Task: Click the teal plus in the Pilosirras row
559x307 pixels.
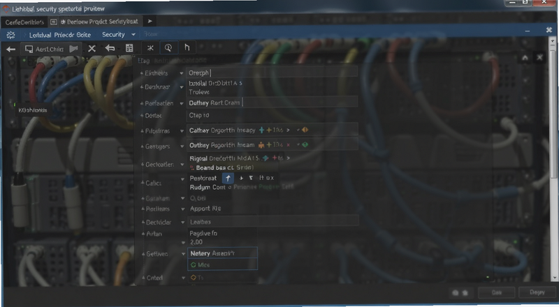Action: pos(261,130)
